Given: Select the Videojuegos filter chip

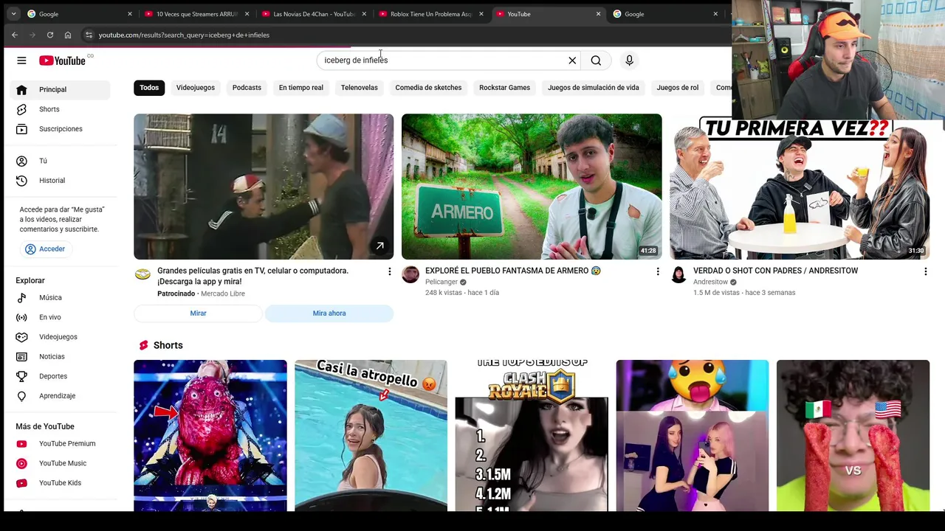Looking at the screenshot, I should (x=196, y=88).
